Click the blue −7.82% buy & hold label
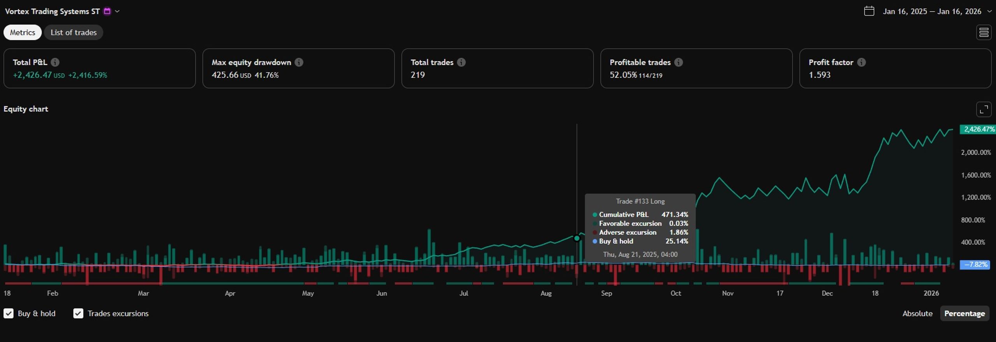Screen dimensions: 996x342 [x=975, y=265]
